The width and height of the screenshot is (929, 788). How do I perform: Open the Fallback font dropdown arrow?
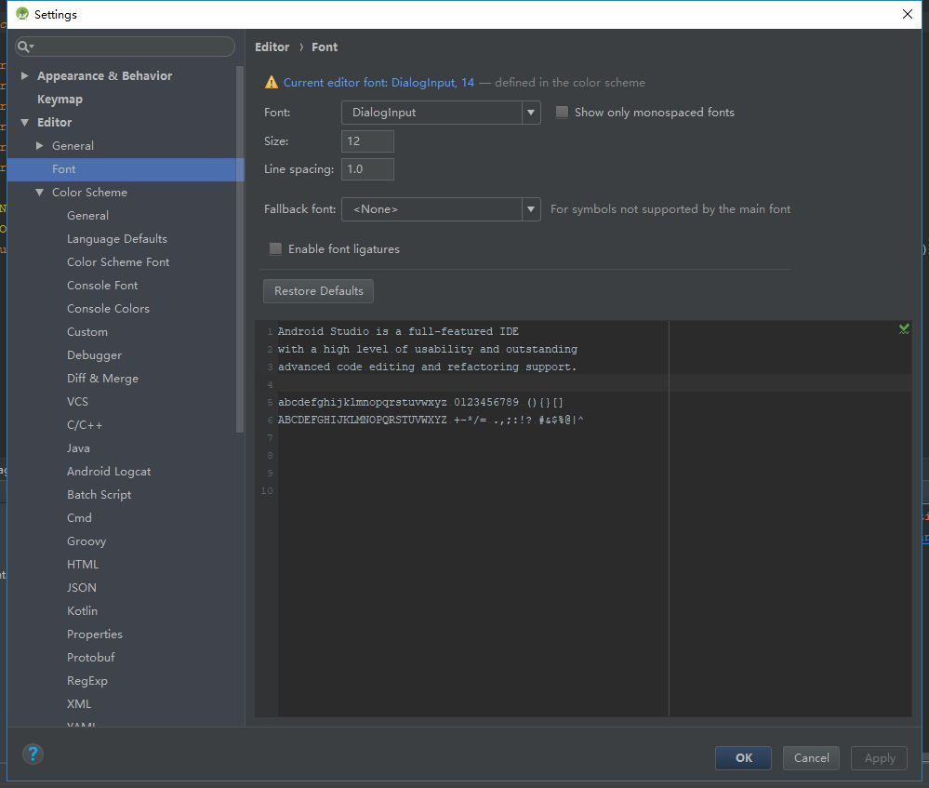pos(531,208)
